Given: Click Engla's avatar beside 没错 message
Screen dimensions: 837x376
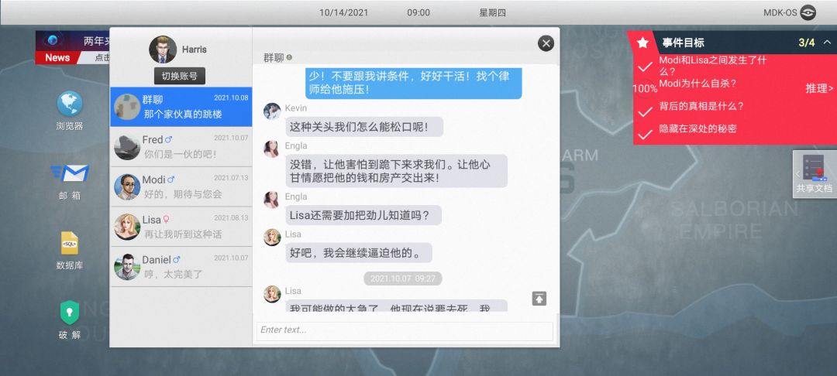Looking at the screenshot, I should coord(272,149).
